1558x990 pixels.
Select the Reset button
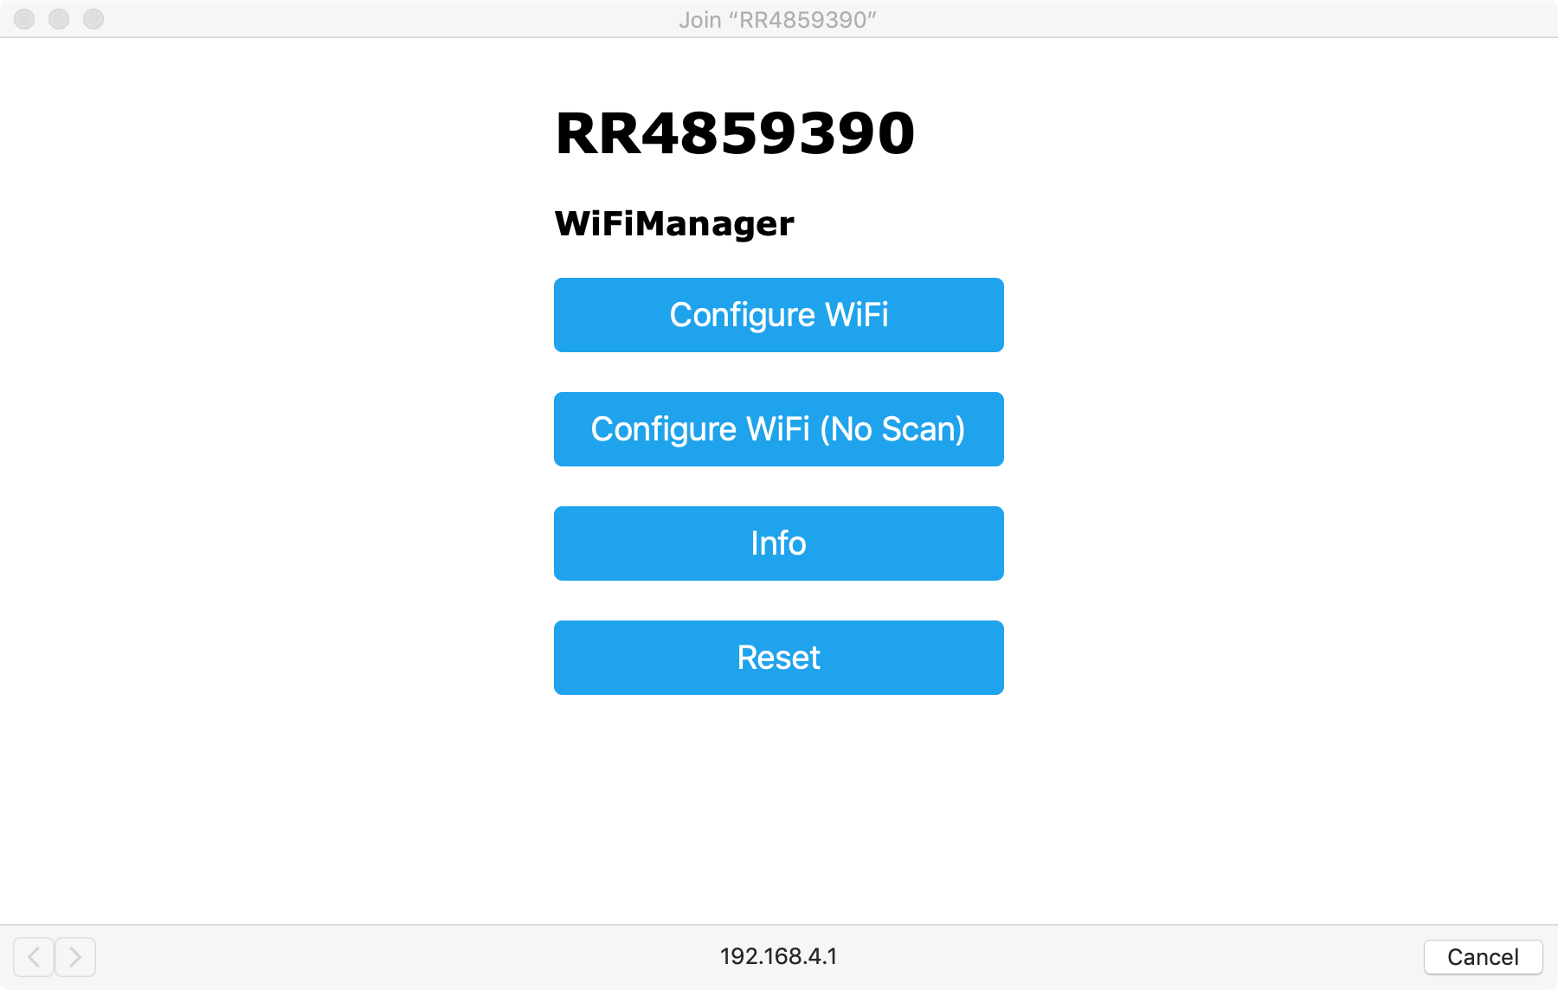779,658
